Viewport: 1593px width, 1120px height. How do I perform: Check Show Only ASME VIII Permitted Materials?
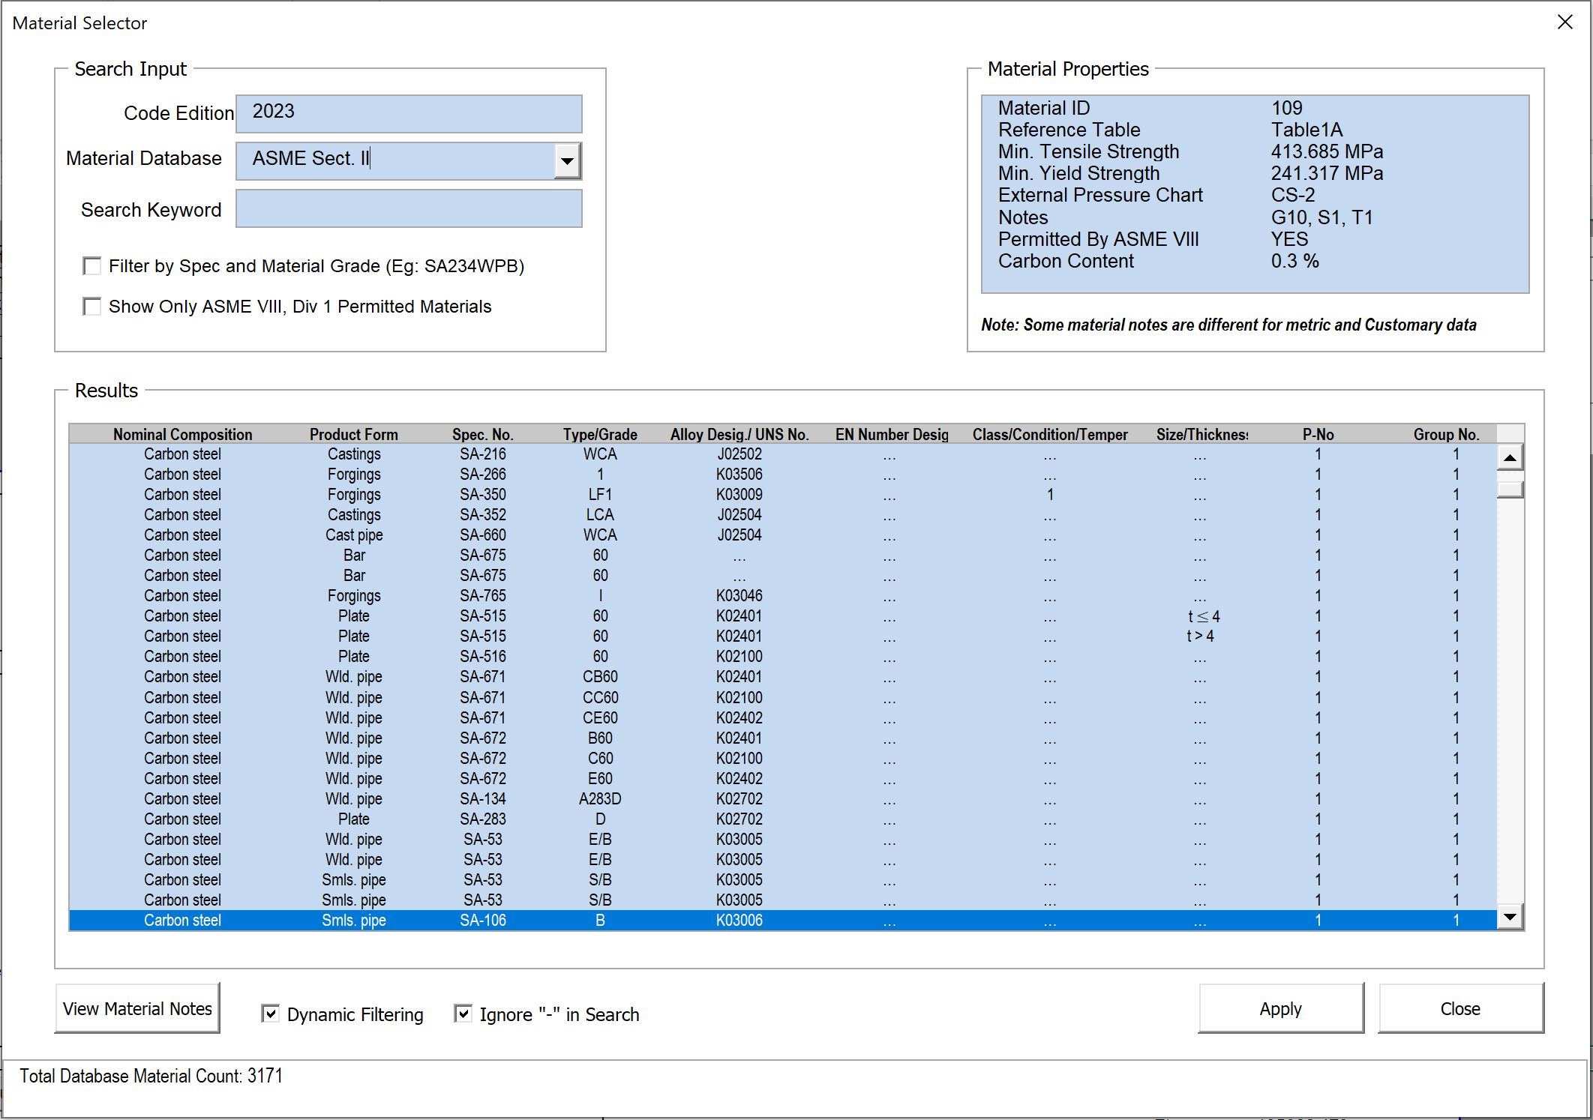pos(92,307)
